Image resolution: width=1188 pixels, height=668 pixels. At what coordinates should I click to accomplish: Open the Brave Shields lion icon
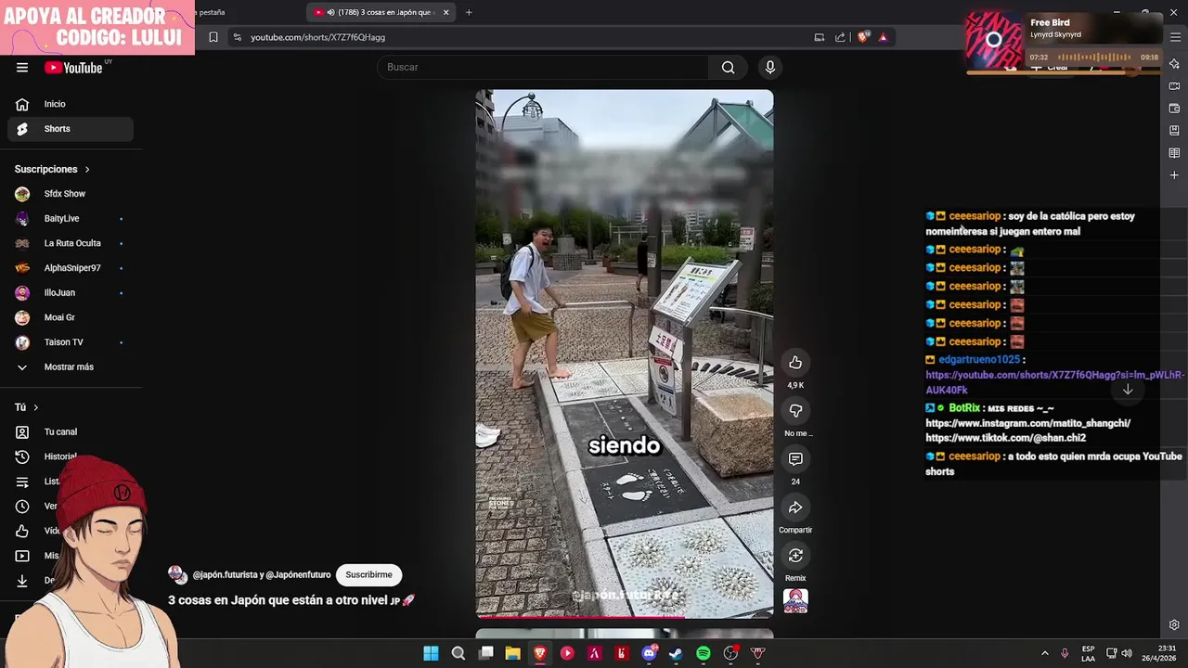(x=863, y=37)
